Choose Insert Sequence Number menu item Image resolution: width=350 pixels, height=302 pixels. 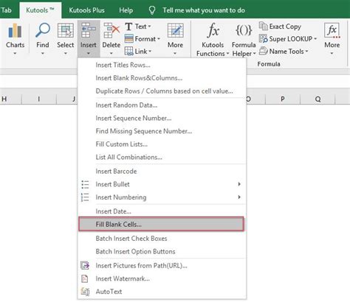pyautogui.click(x=162, y=118)
